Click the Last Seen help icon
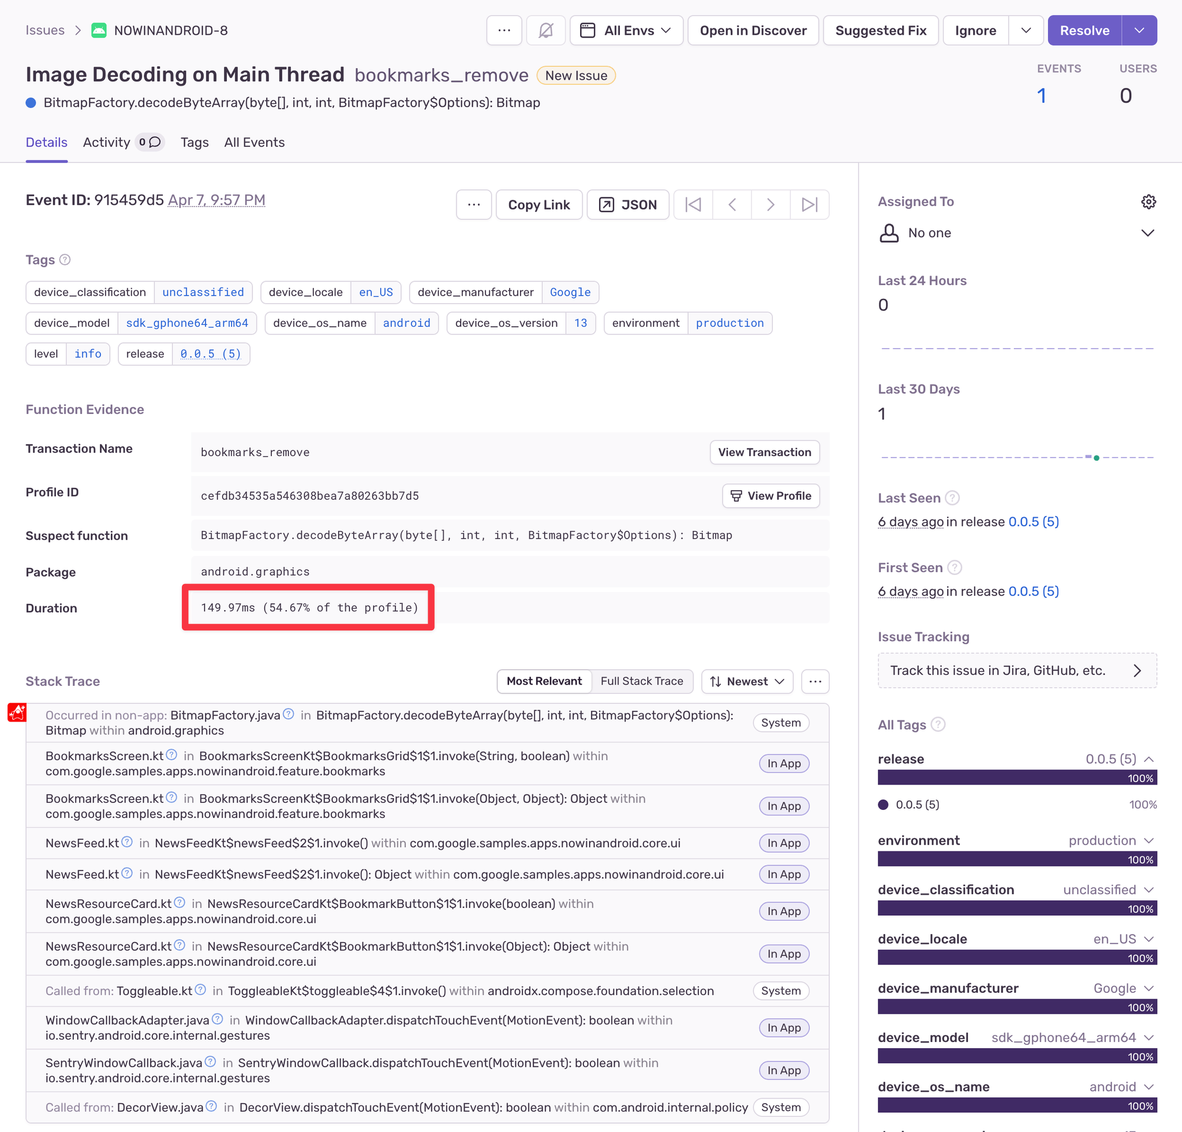The width and height of the screenshot is (1182, 1132). [952, 498]
